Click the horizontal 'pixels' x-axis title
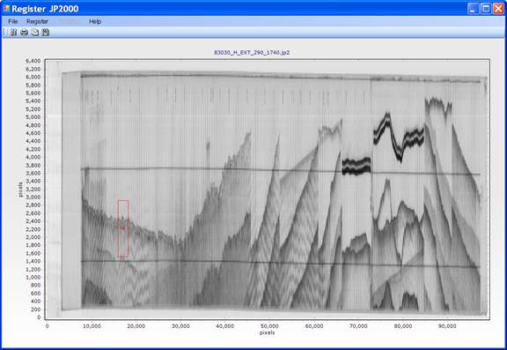 pyautogui.click(x=267, y=332)
